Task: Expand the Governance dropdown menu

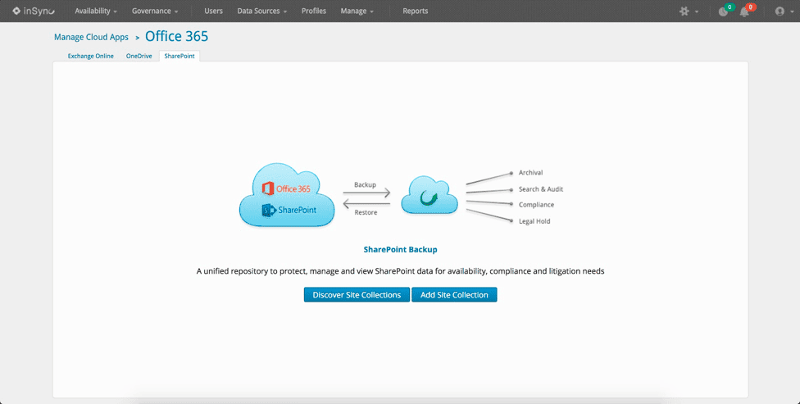Action: (x=155, y=11)
